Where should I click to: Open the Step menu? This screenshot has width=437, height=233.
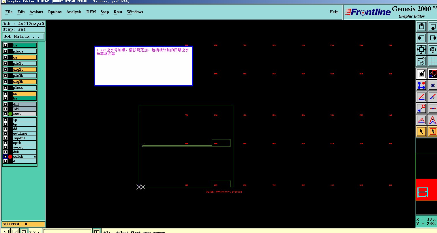coord(105,12)
